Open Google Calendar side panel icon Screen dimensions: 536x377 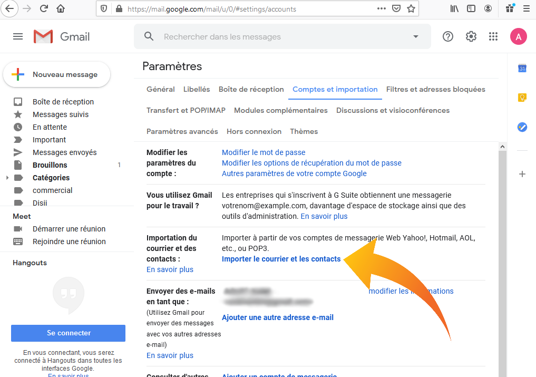522,69
